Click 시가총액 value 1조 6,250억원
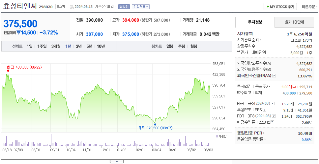Viewport: 319px width, 164px height. pos(299,34)
